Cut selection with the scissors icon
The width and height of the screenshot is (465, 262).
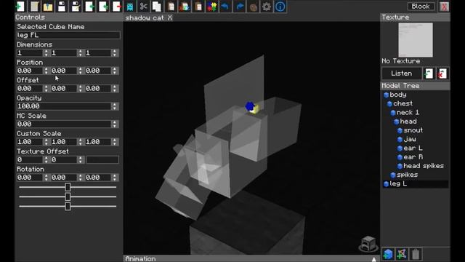click(144, 7)
